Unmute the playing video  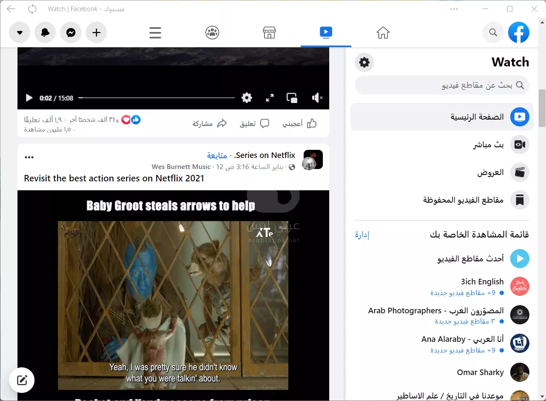(317, 97)
